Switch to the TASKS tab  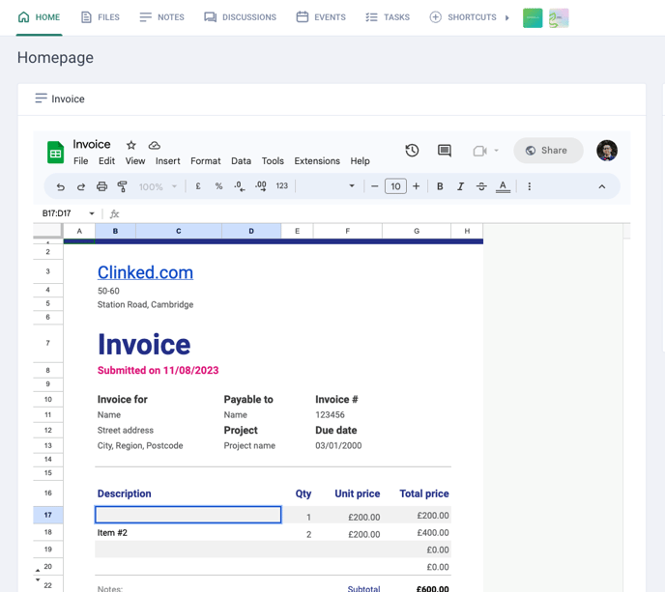[x=388, y=17]
